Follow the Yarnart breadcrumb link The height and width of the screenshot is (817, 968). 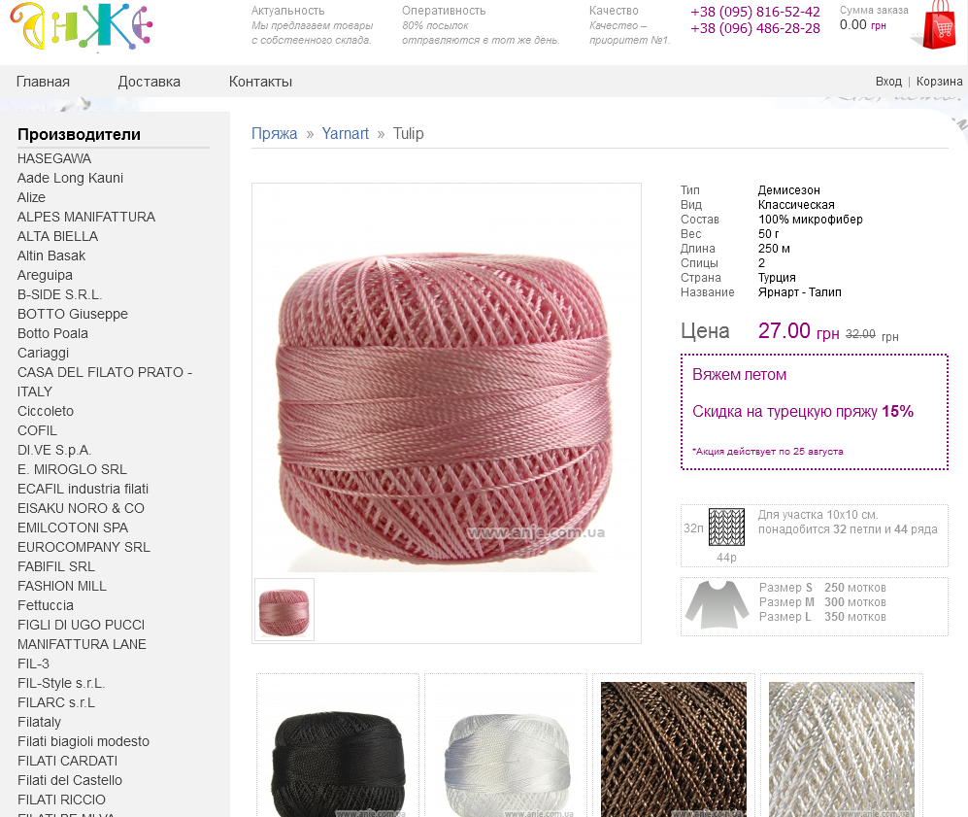pos(345,133)
